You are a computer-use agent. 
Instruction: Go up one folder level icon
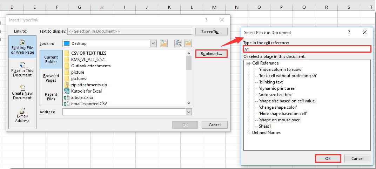[x=164, y=43]
